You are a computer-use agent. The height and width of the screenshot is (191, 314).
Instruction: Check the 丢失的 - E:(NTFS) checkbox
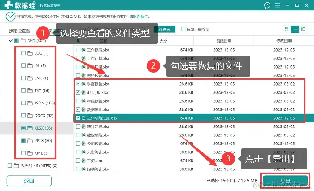[x=9, y=165]
